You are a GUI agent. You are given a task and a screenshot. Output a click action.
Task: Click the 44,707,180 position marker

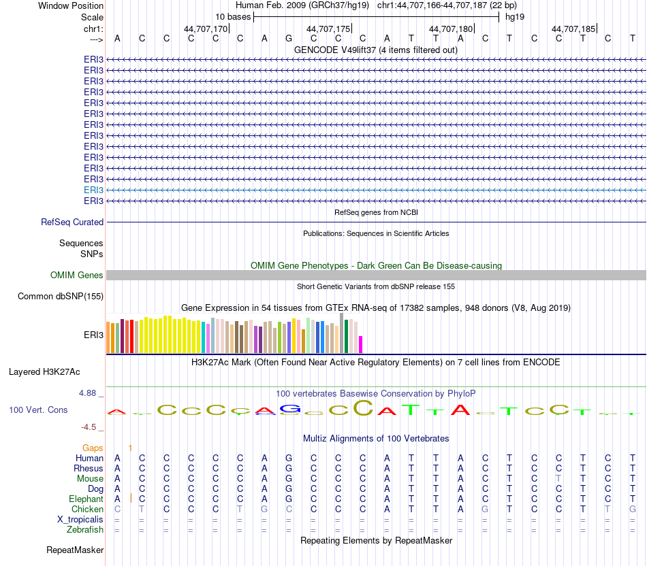click(x=451, y=29)
